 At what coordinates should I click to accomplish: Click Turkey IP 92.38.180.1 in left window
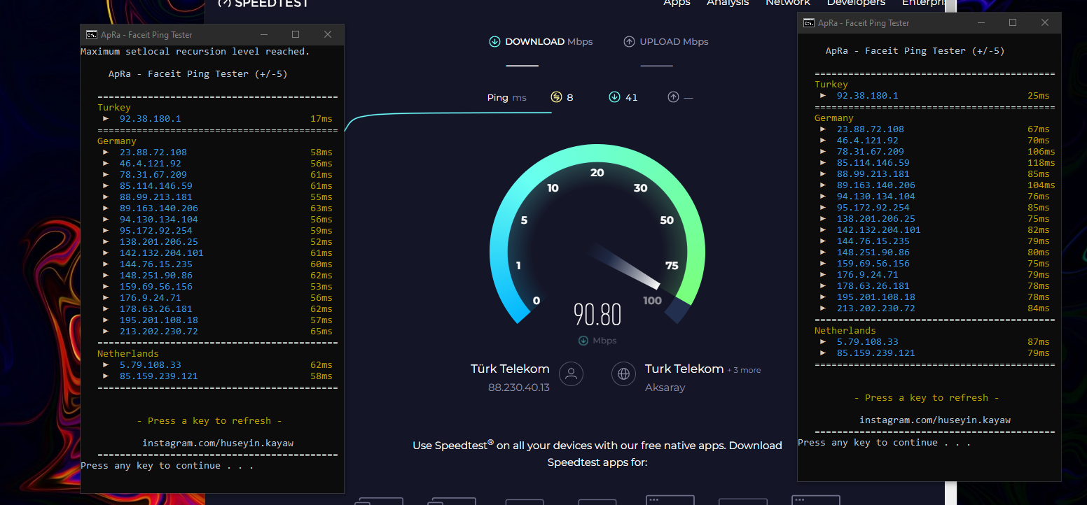pos(151,119)
